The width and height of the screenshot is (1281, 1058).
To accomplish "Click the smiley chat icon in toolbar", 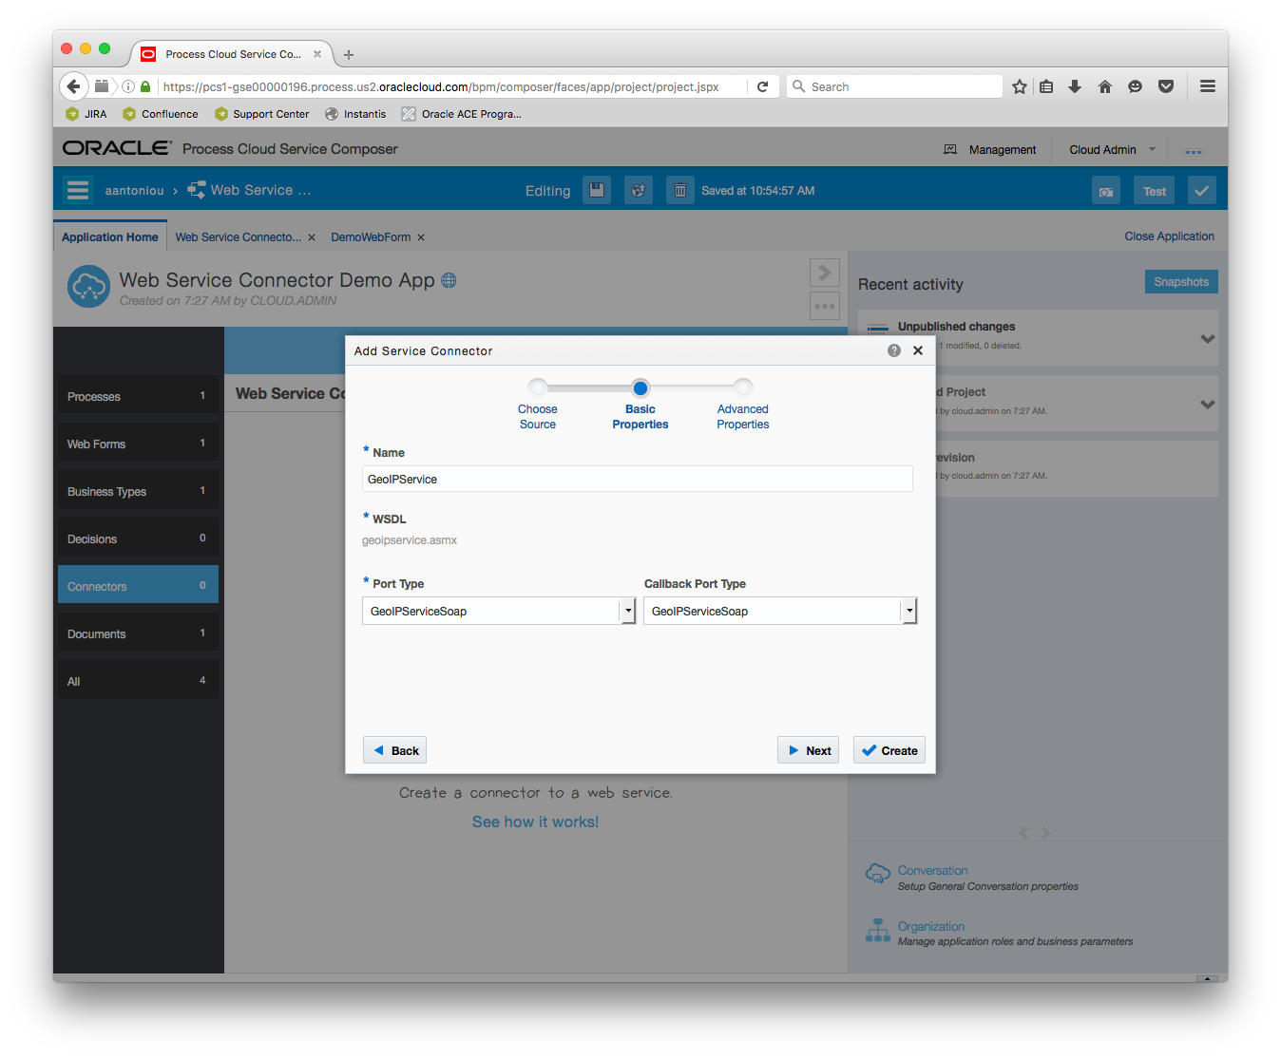I will [1135, 86].
